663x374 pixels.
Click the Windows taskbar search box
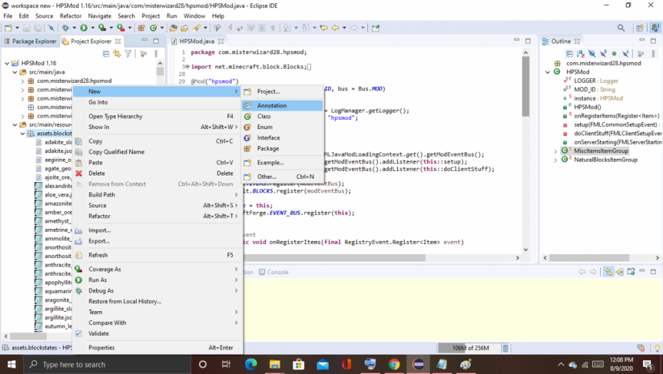[x=107, y=364]
